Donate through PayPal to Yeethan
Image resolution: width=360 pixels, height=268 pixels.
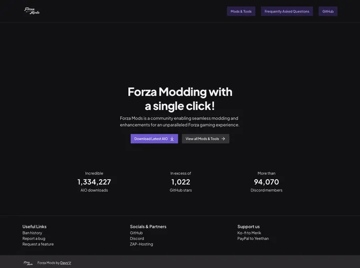coord(253,238)
